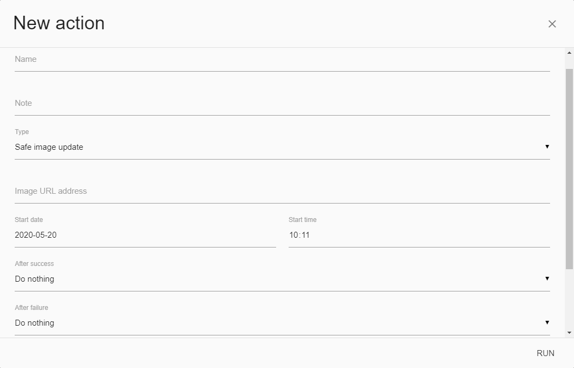Click the scrollbar down arrow
The height and width of the screenshot is (368, 574).
coord(570,332)
